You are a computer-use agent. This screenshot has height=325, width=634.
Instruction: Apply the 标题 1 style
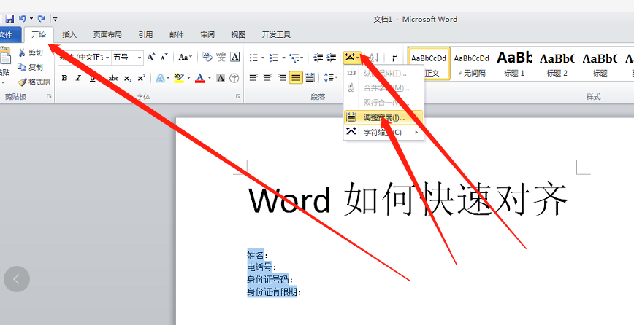514,63
